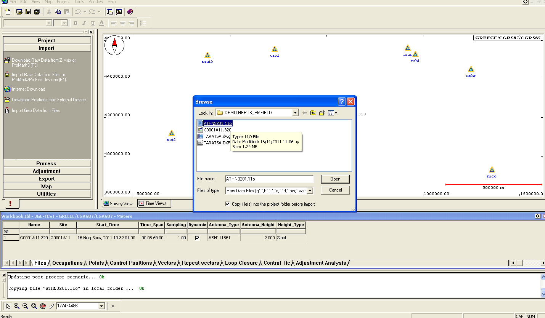Expand the Process section
Image resolution: width=545 pixels, height=318 pixels.
click(x=47, y=163)
